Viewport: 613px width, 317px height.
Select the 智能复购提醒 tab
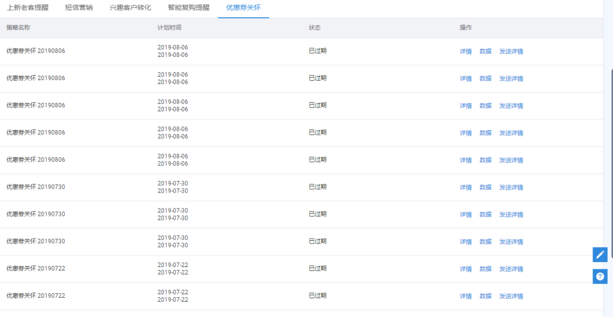[x=188, y=7]
